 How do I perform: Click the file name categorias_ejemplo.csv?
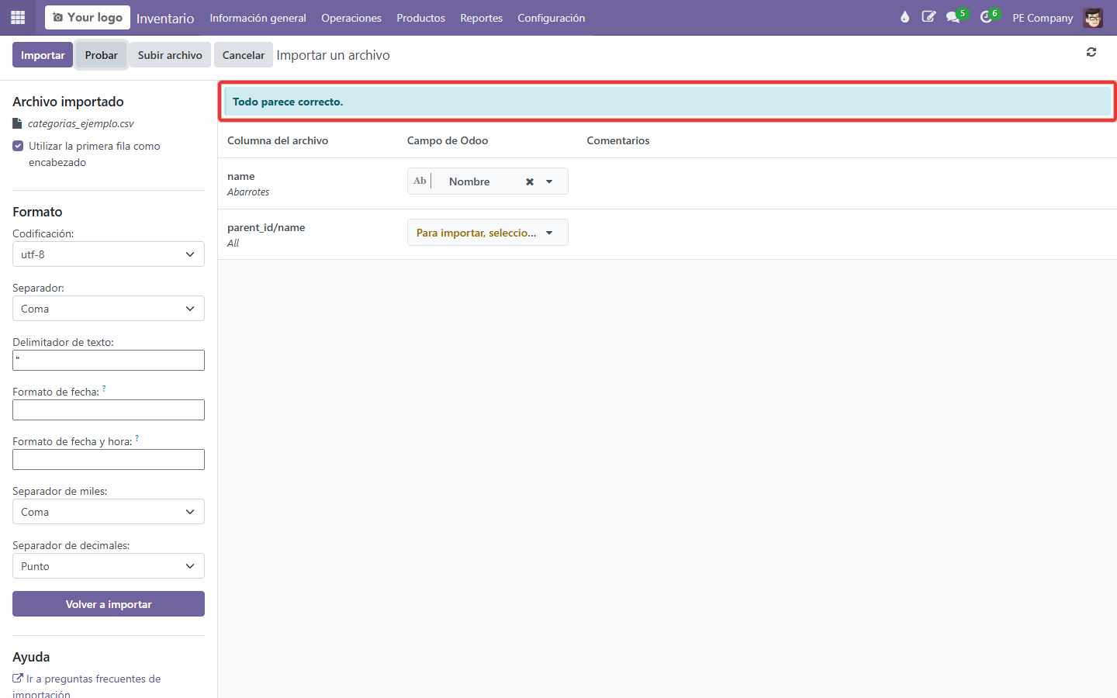(81, 123)
